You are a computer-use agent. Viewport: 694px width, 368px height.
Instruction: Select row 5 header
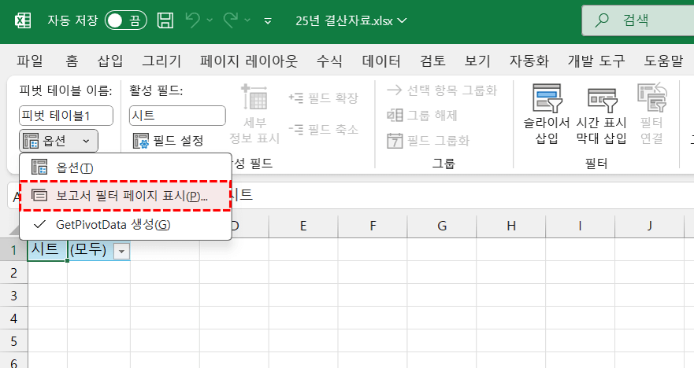pyautogui.click(x=13, y=341)
